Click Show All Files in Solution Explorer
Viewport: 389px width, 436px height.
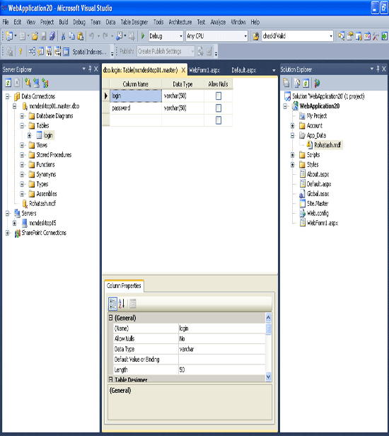tap(297, 83)
